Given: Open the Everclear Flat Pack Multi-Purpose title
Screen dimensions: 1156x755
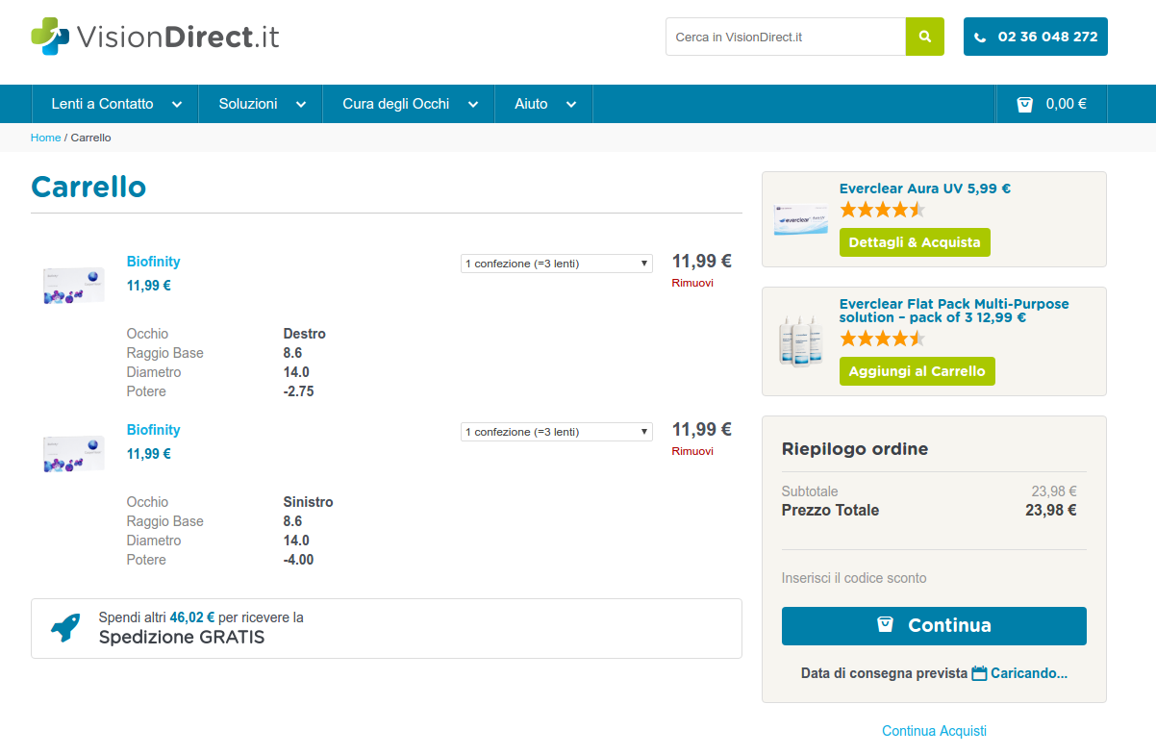Looking at the screenshot, I should pyautogui.click(x=954, y=311).
